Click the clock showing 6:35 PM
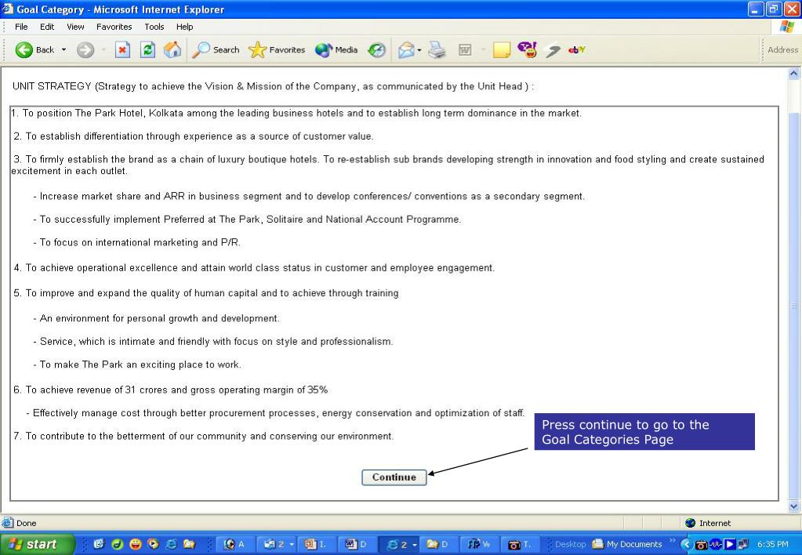 (x=772, y=544)
